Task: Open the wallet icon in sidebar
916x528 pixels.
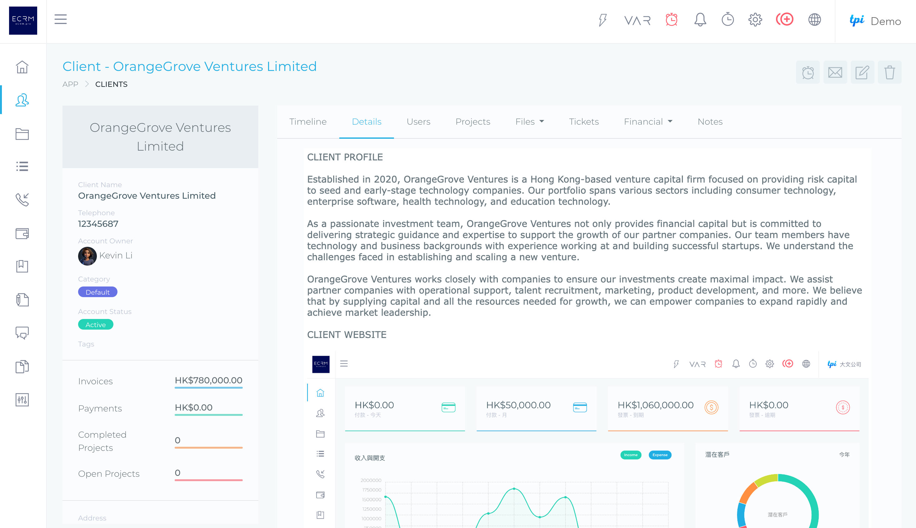Action: (22, 233)
